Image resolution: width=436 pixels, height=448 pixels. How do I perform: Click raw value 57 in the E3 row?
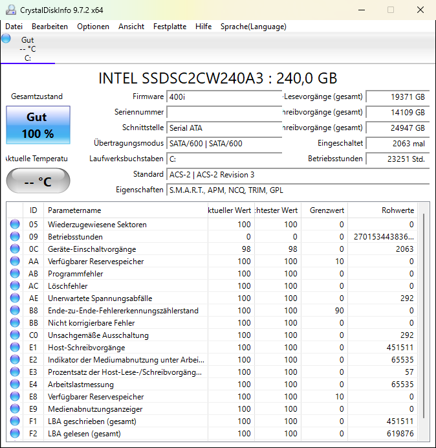[409, 372]
